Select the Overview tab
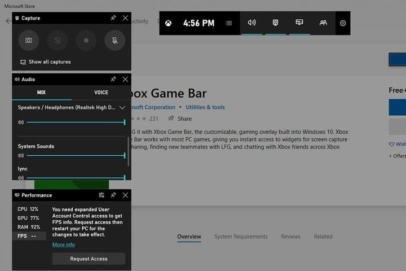This screenshot has width=406, height=271. [x=189, y=237]
